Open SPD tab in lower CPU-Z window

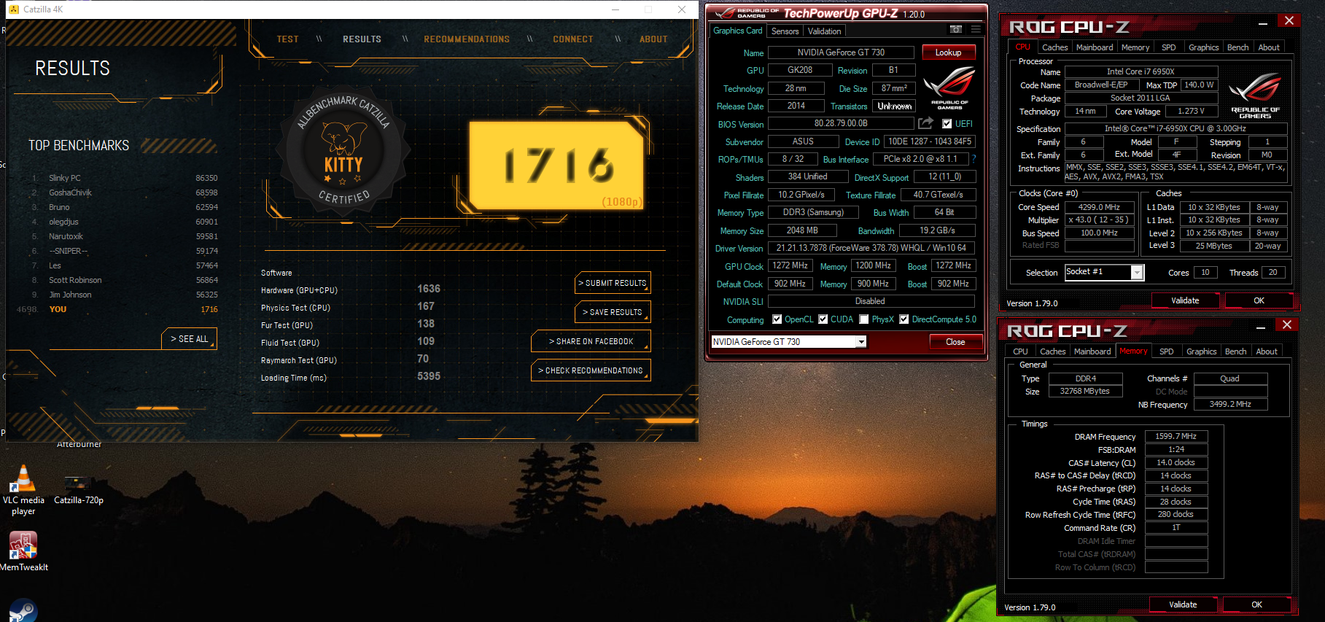pyautogui.click(x=1166, y=351)
